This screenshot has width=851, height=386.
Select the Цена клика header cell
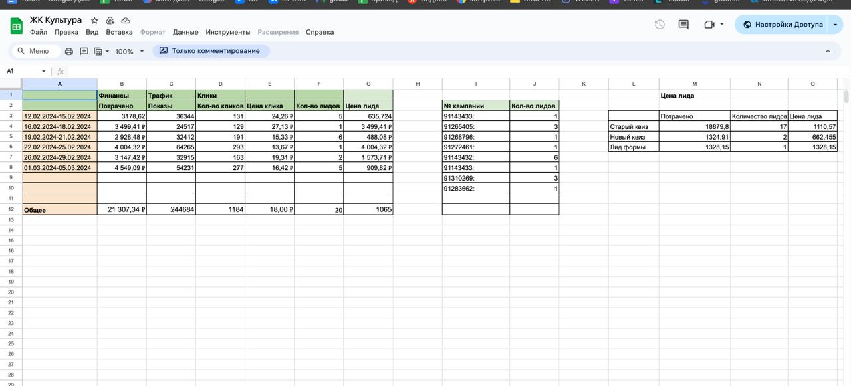(269, 106)
